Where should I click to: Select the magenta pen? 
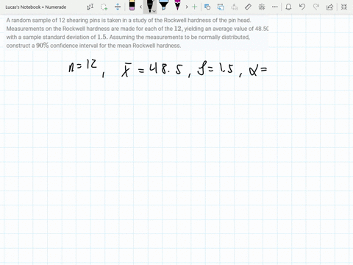[x=177, y=5]
